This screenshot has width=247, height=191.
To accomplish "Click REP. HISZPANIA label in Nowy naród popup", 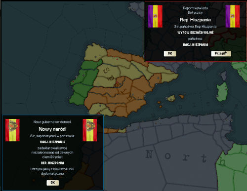I will click(52, 163).
